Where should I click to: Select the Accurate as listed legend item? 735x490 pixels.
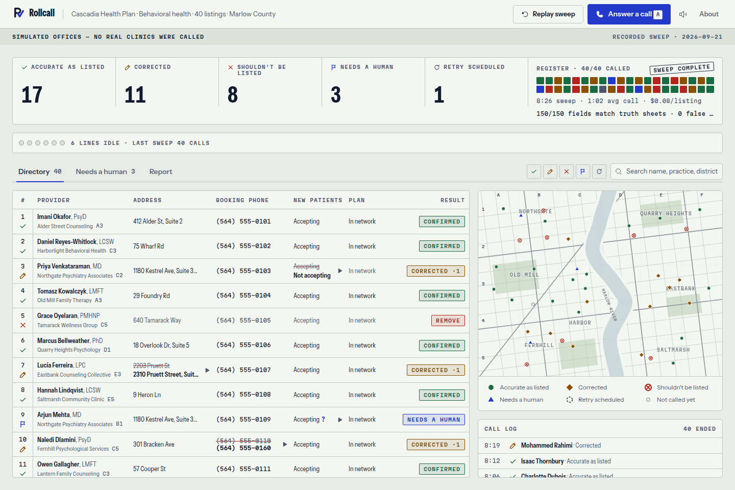(519, 387)
